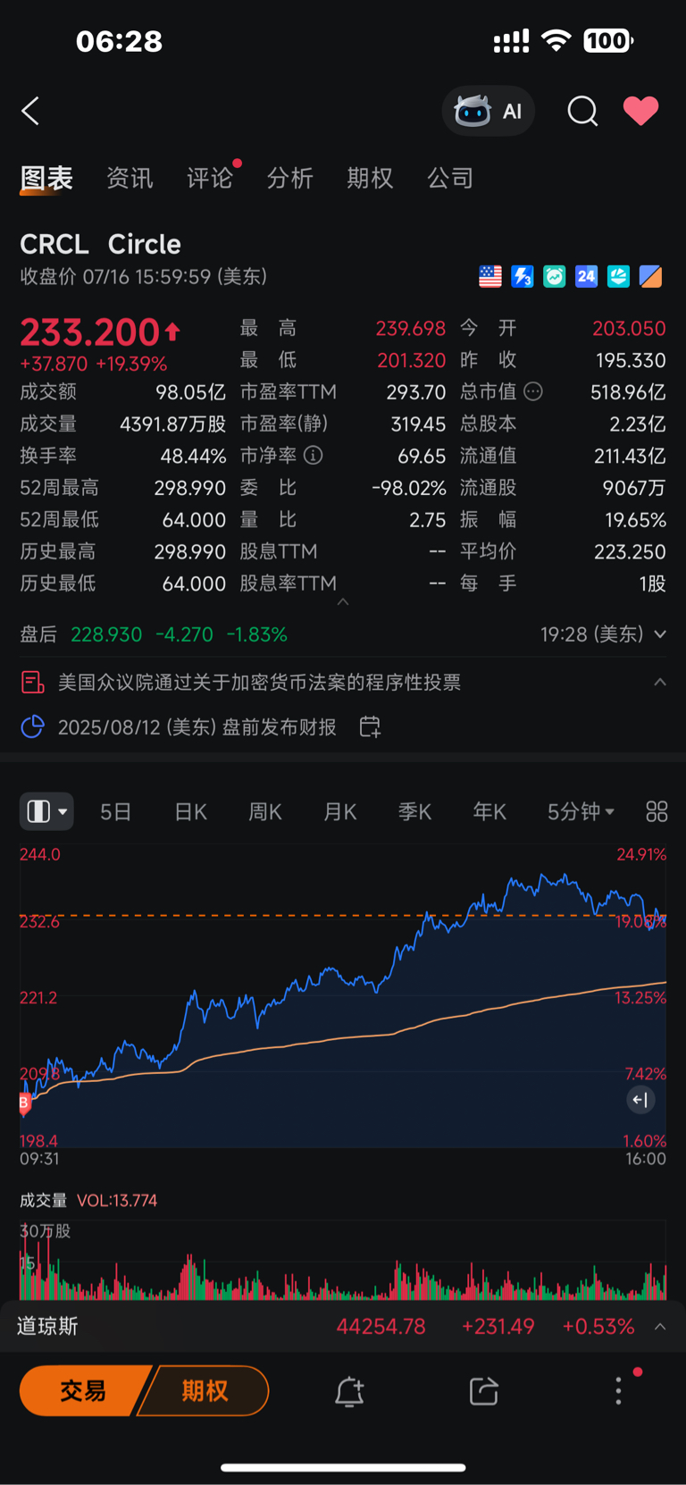Open the AI assistant robot button
Viewport: 686px width, 1485px height.
tap(489, 112)
